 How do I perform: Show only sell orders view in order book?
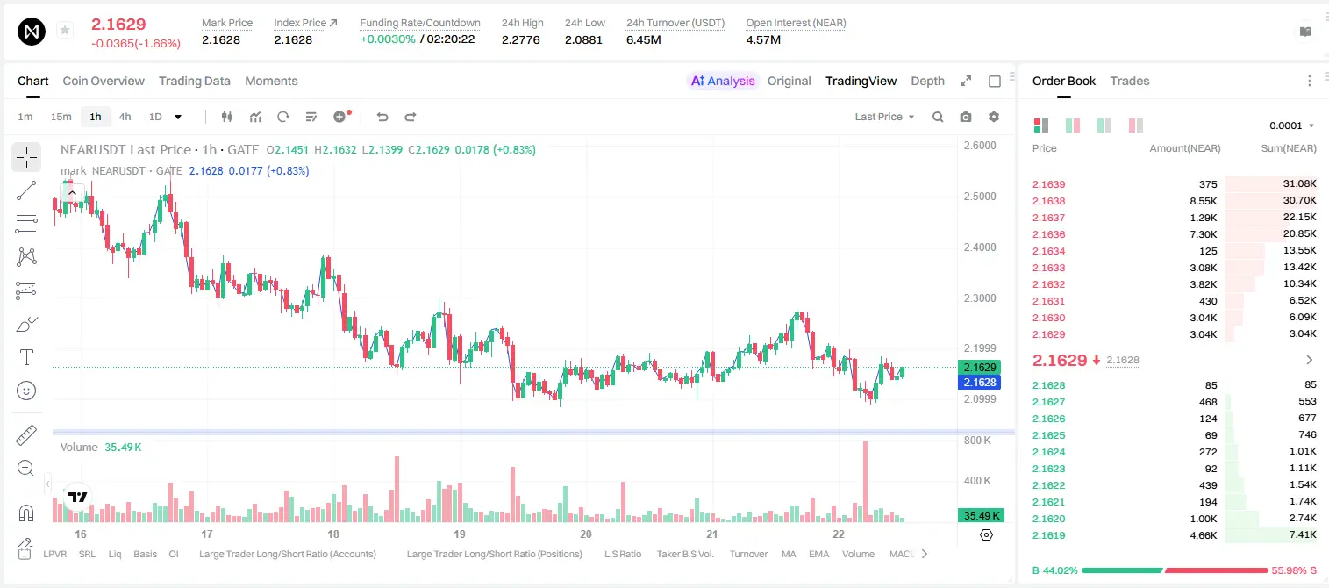click(1136, 125)
